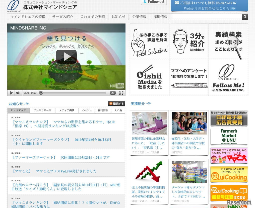Viewport: 255px width, 208px height.
Task: Select the メディア掲載 tab
Action: (67, 110)
